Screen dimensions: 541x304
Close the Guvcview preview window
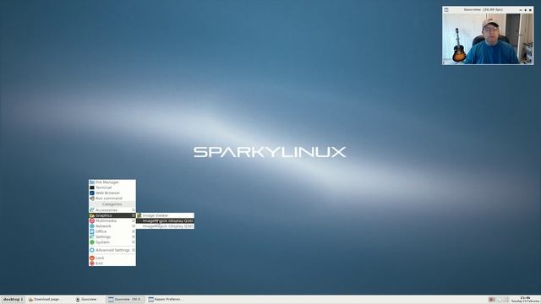pyautogui.click(x=530, y=10)
